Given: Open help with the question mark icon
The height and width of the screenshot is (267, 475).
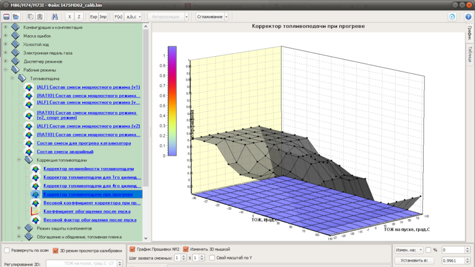Looking at the screenshot, I should coord(469,17).
